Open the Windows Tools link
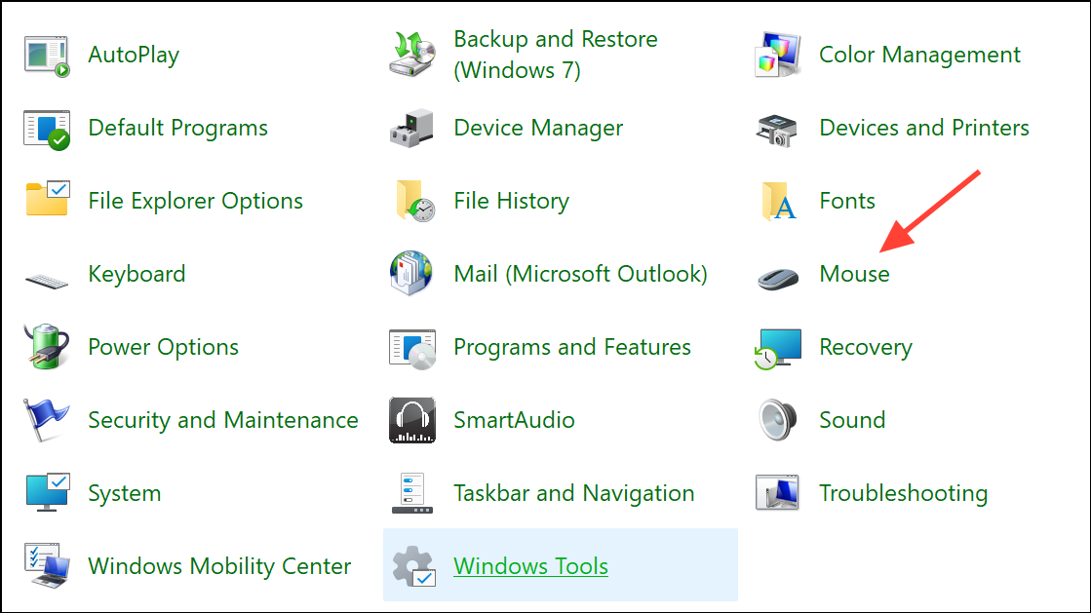 530,566
